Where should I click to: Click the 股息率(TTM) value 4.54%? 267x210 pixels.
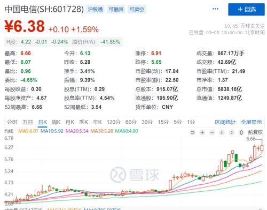107,98
